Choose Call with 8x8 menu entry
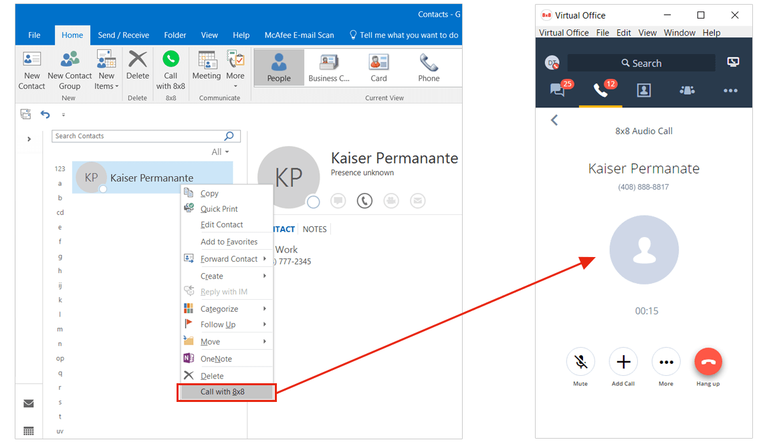765x442 pixels. point(227,392)
